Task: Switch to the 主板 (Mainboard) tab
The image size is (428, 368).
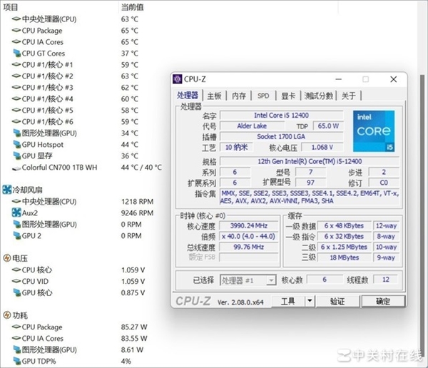Action: [214, 96]
